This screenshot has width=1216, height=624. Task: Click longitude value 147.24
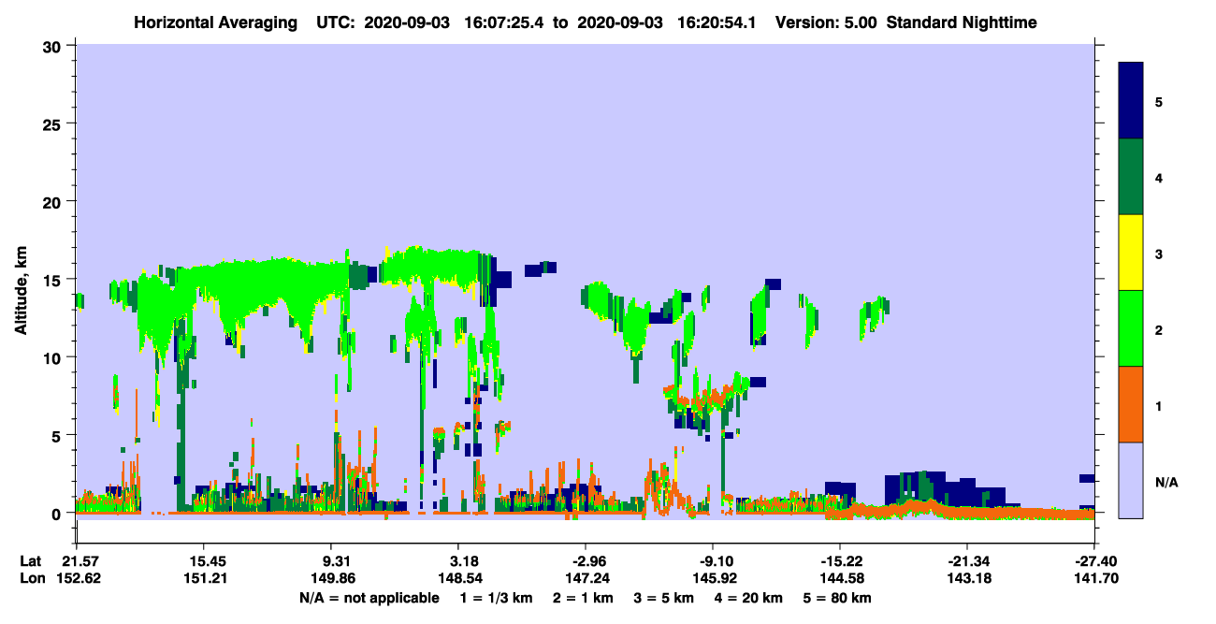pyautogui.click(x=586, y=578)
